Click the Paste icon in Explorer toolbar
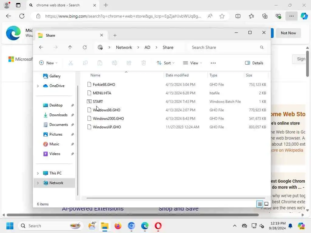Viewport: 311px width, 233px height. (100, 63)
